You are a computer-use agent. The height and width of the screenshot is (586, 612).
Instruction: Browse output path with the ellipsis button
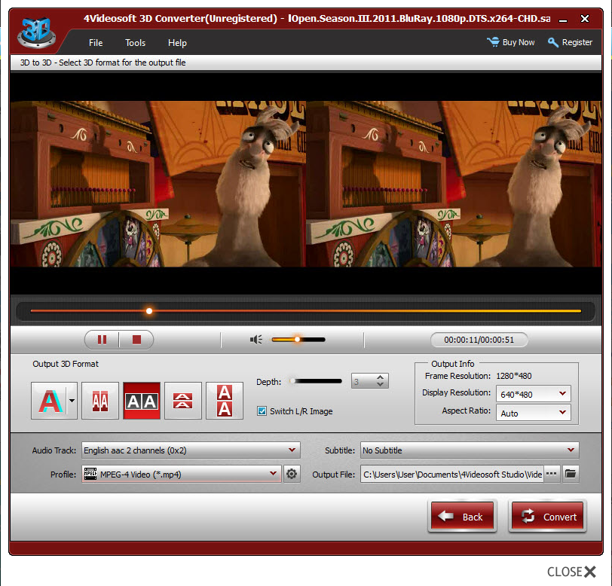tap(552, 474)
